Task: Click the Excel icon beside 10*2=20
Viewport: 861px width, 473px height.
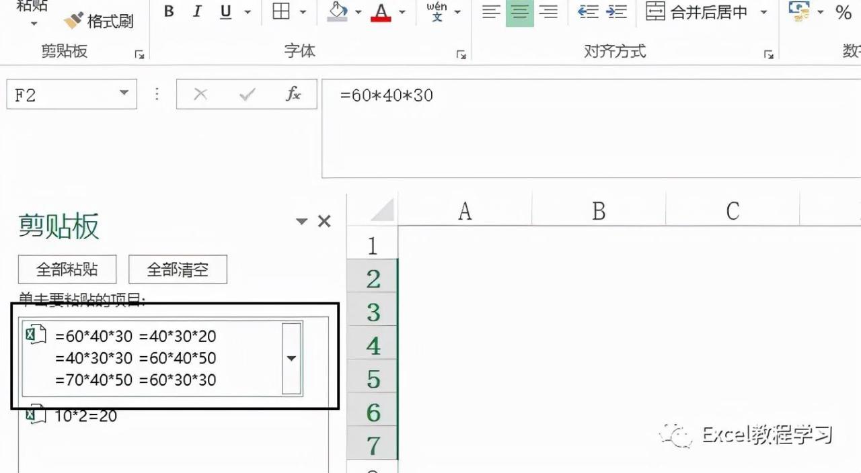Action: pos(34,413)
